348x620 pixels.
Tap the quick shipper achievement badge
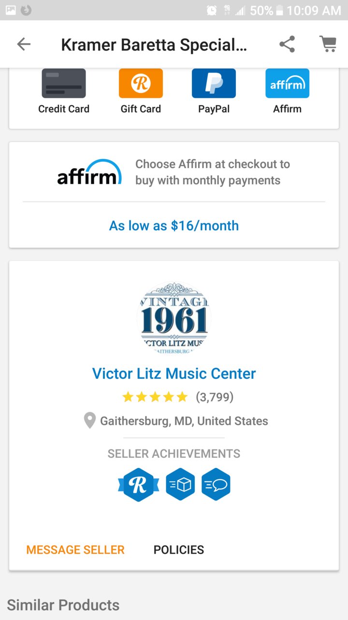point(180,484)
